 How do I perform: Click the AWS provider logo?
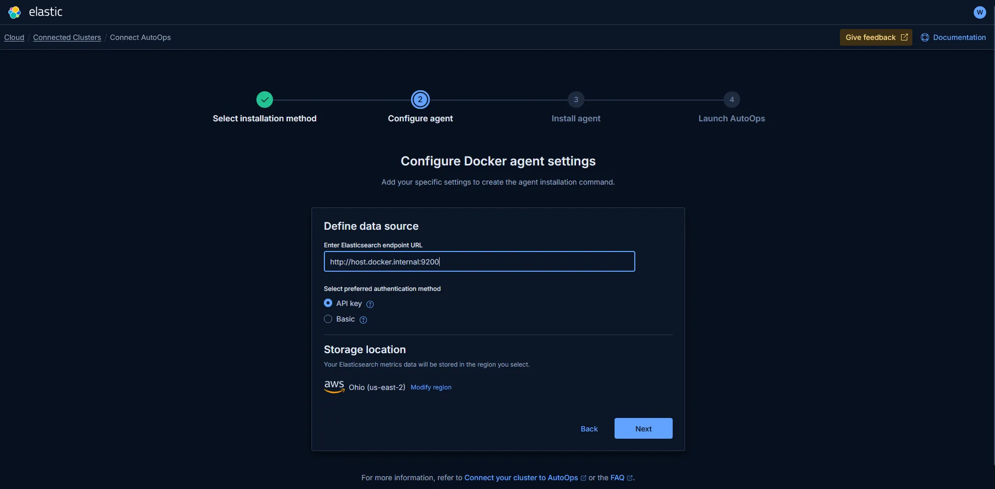point(334,386)
